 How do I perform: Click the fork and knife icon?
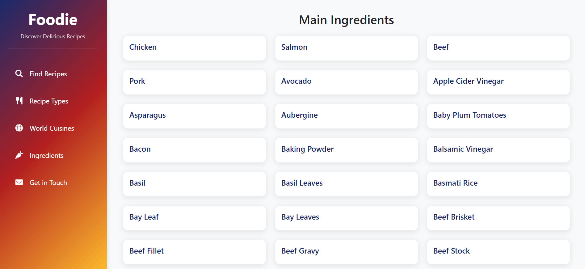(19, 101)
